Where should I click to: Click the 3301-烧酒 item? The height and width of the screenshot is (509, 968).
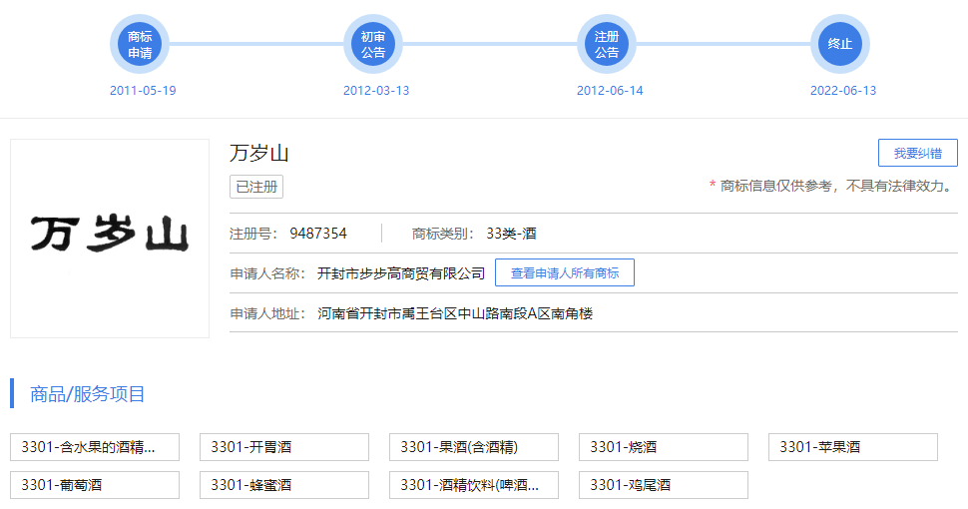663,447
